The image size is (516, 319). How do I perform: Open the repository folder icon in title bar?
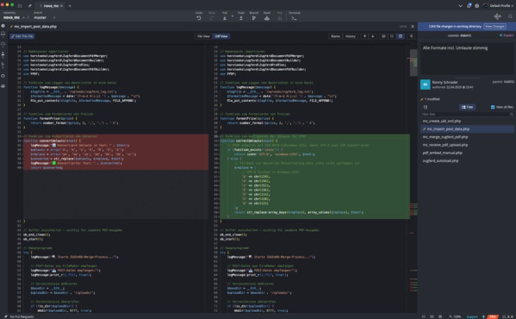tap(20, 6)
